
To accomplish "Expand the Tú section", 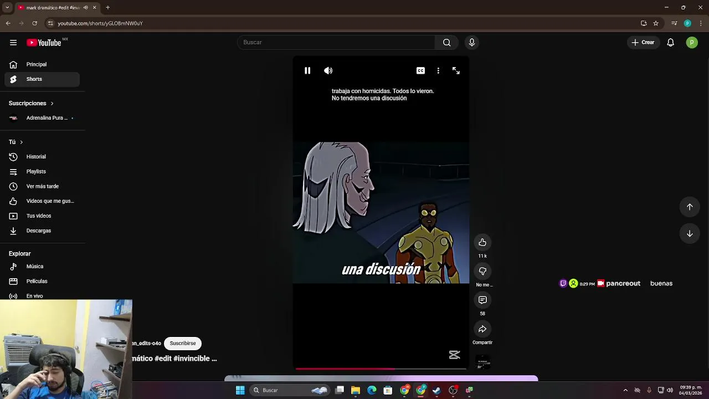I will (16, 142).
